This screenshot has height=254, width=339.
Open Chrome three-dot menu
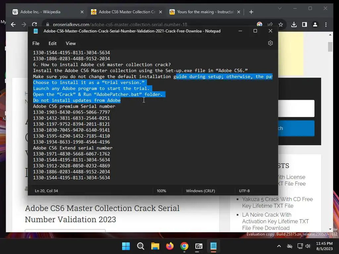coord(326,24)
